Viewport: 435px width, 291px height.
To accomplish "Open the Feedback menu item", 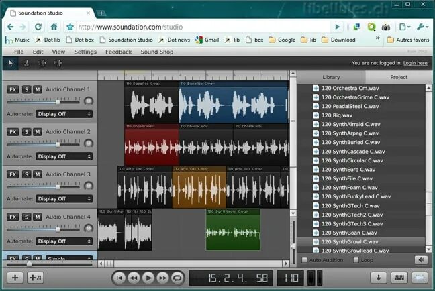I will tap(118, 52).
